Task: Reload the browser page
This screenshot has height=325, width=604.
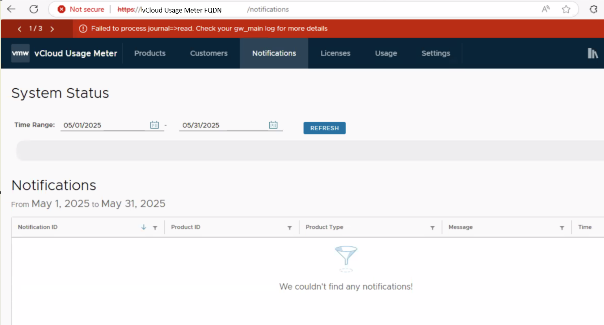Action: [x=34, y=9]
